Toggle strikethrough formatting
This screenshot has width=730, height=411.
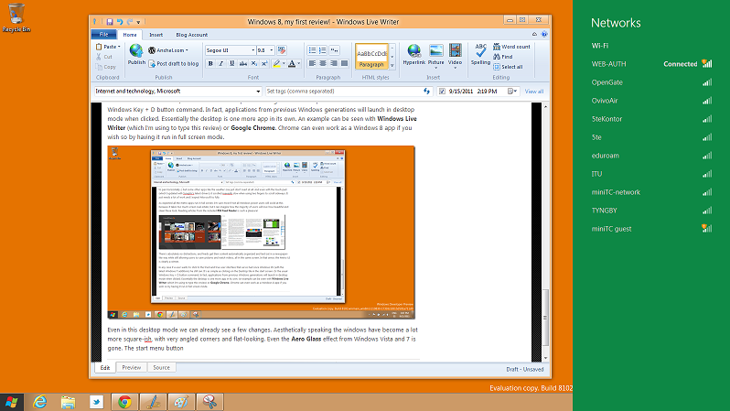(243, 64)
